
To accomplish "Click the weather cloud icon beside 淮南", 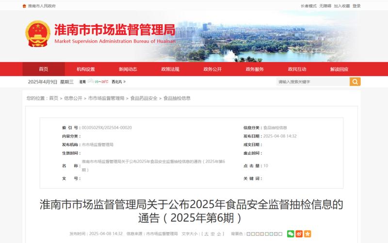I will click(91, 81).
